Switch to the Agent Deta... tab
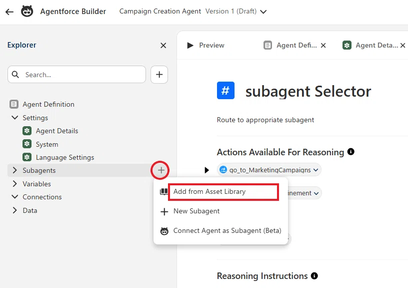408x288 pixels. tap(376, 46)
